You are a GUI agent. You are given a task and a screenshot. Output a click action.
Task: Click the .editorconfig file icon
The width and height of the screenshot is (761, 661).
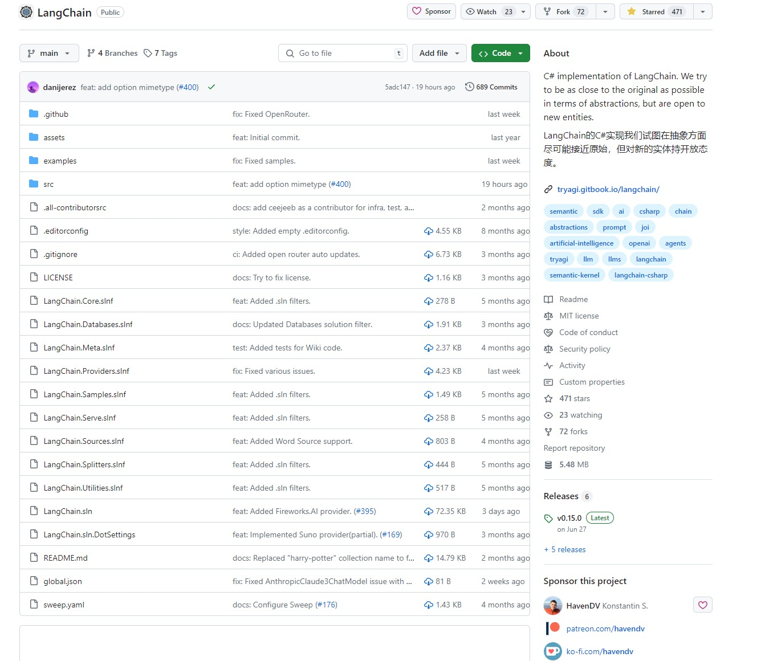[34, 231]
